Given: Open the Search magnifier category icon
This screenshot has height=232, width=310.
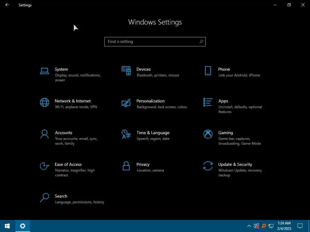Looking at the screenshot, I should pyautogui.click(x=45, y=198).
